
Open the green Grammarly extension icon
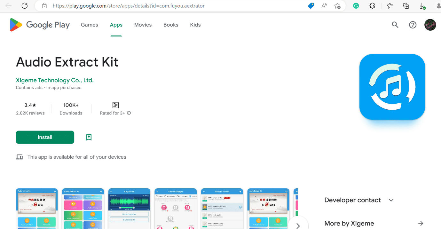[356, 6]
